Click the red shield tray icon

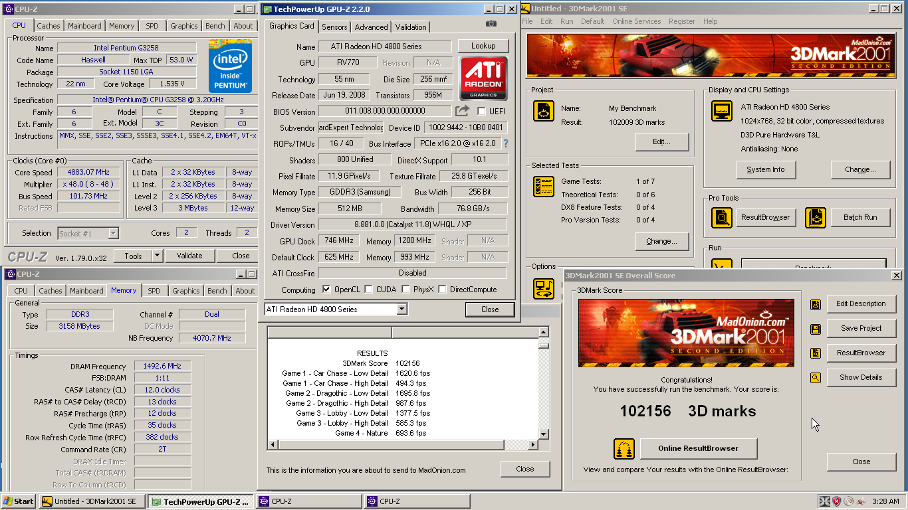pos(837,501)
